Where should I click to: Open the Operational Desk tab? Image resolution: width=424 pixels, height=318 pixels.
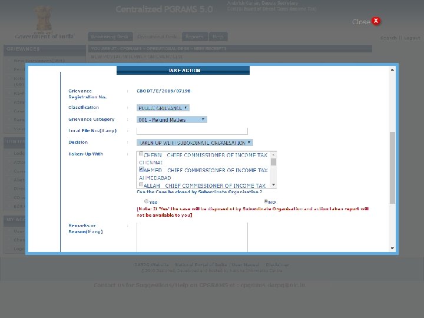tap(157, 37)
